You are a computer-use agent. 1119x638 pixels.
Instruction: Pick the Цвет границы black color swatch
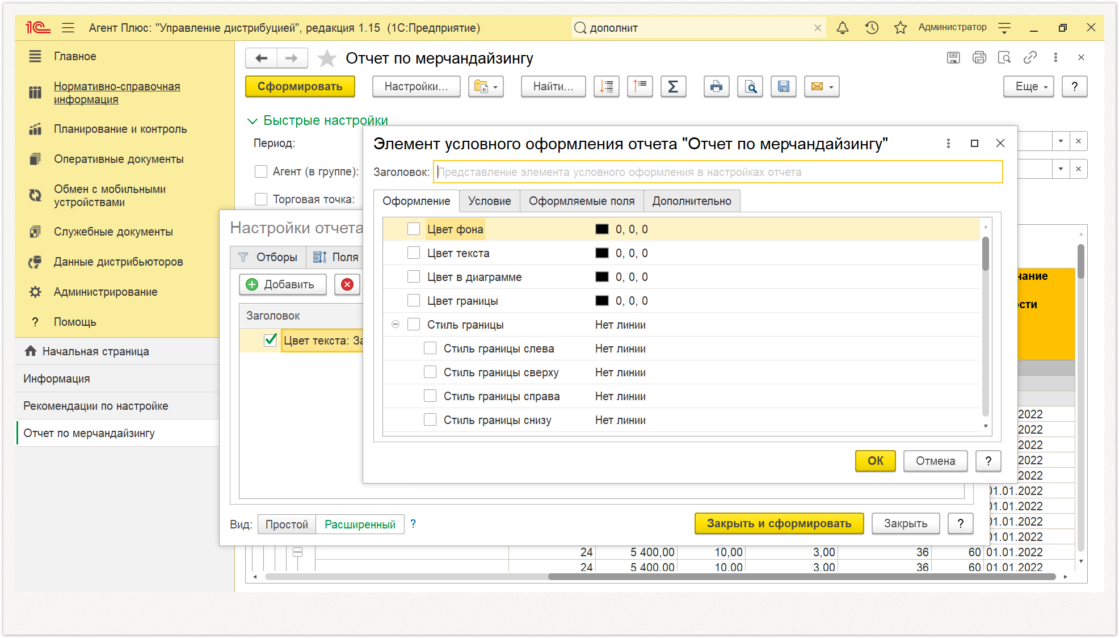pos(601,301)
